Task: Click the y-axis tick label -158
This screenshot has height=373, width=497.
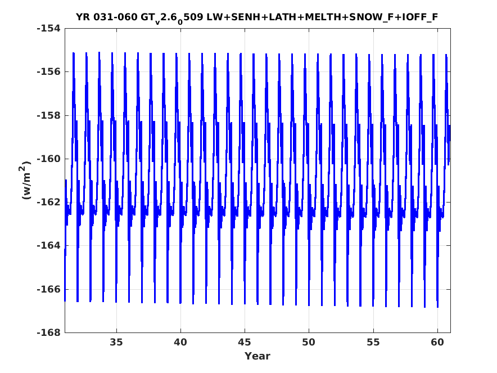Action: 48,115
